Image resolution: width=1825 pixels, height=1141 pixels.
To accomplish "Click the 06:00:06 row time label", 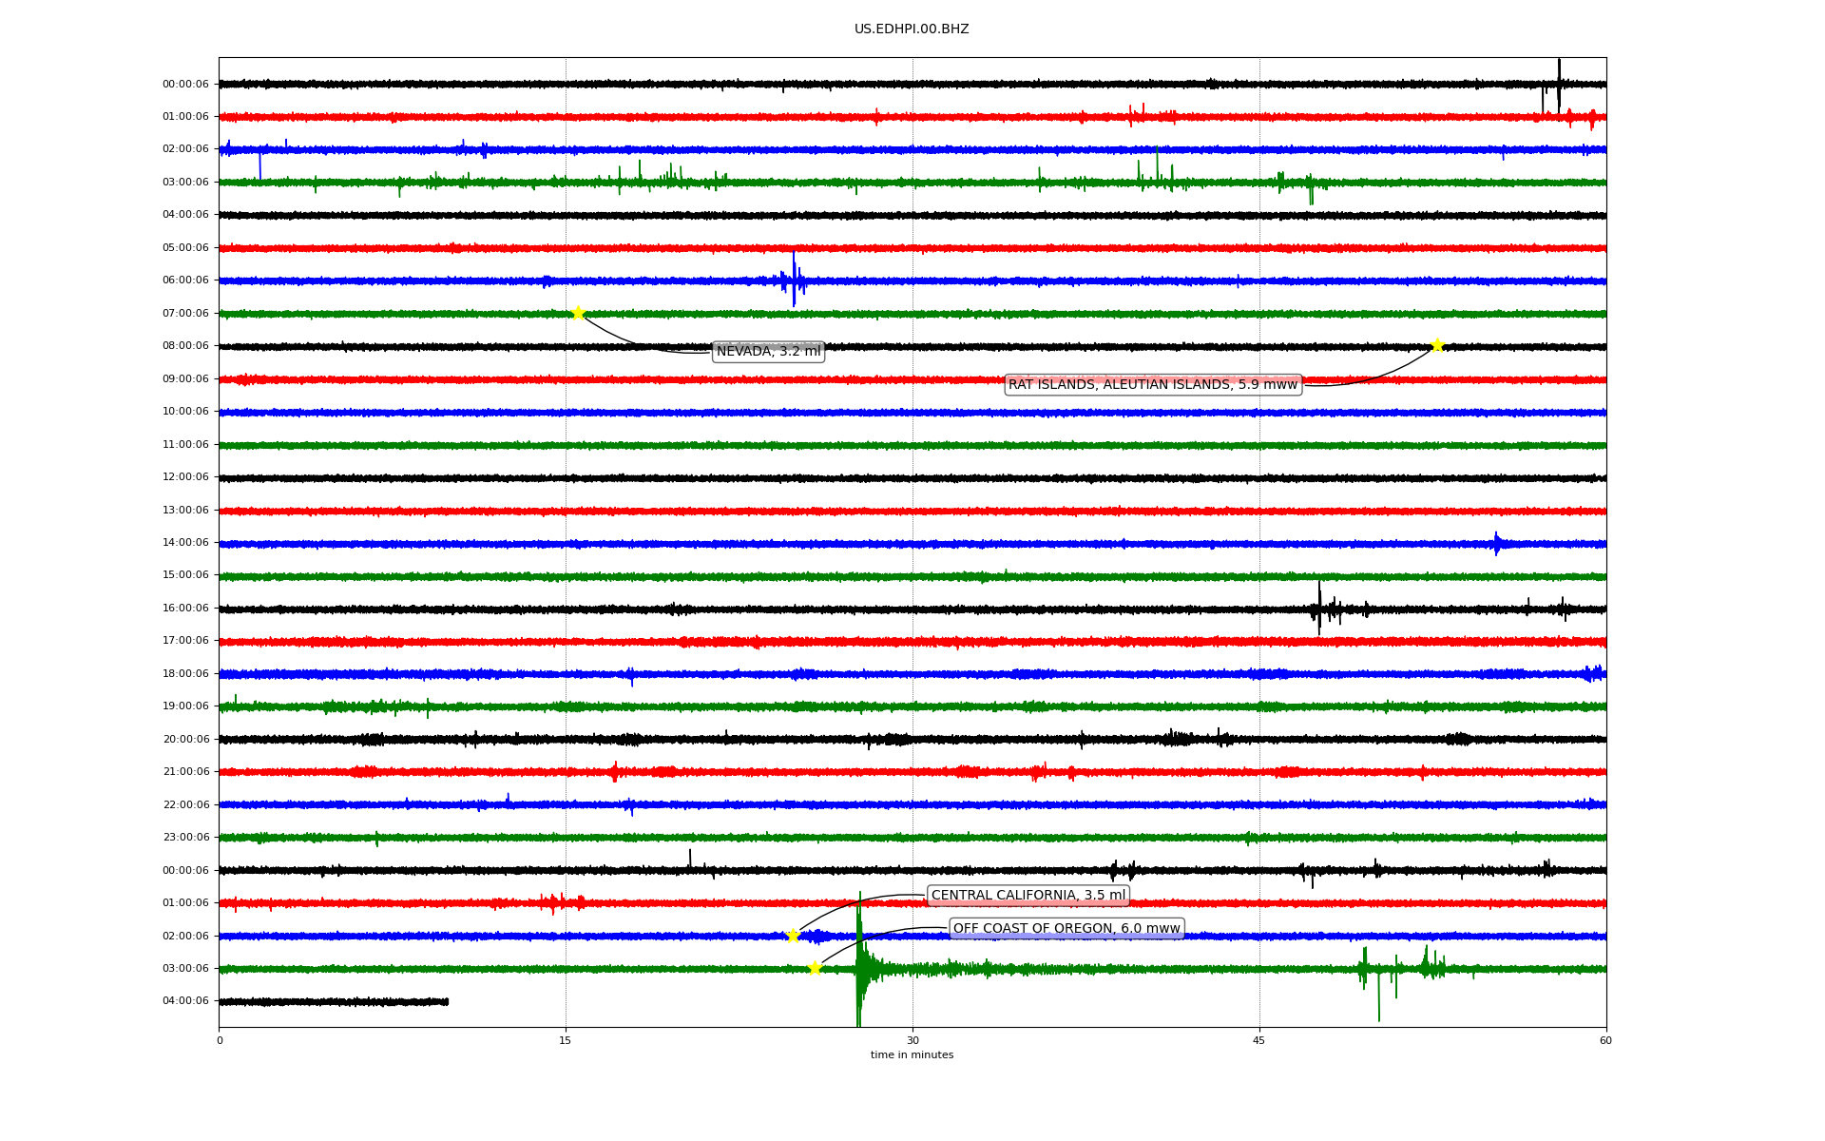I will point(185,280).
